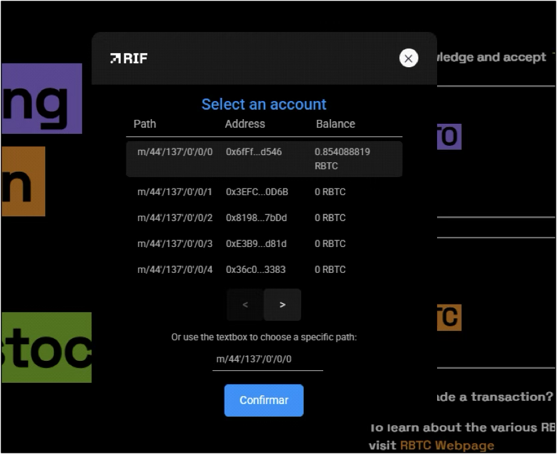This screenshot has height=454, width=557.
Task: Click balance 0.854088819 RBTC
Action: click(342, 159)
